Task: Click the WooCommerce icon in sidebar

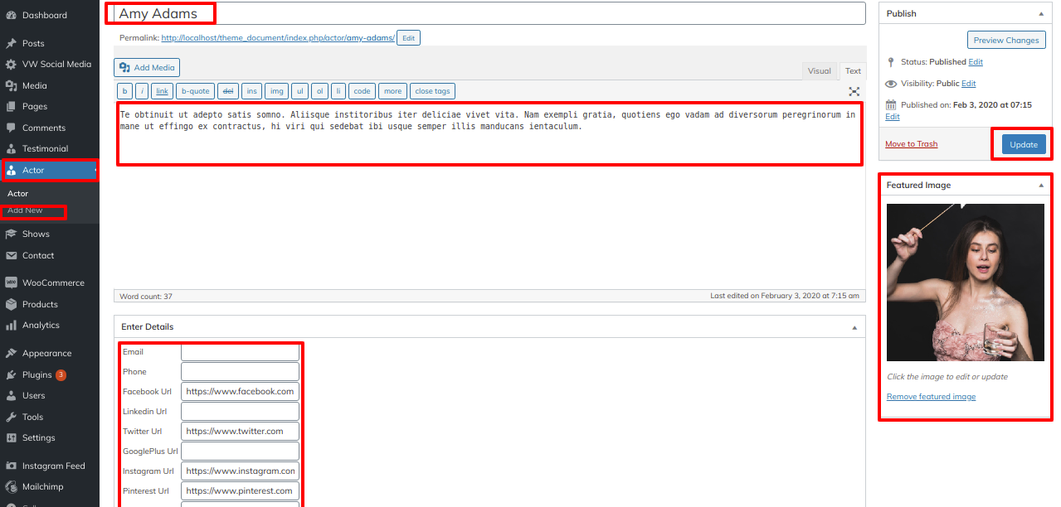Action: pyautogui.click(x=11, y=282)
